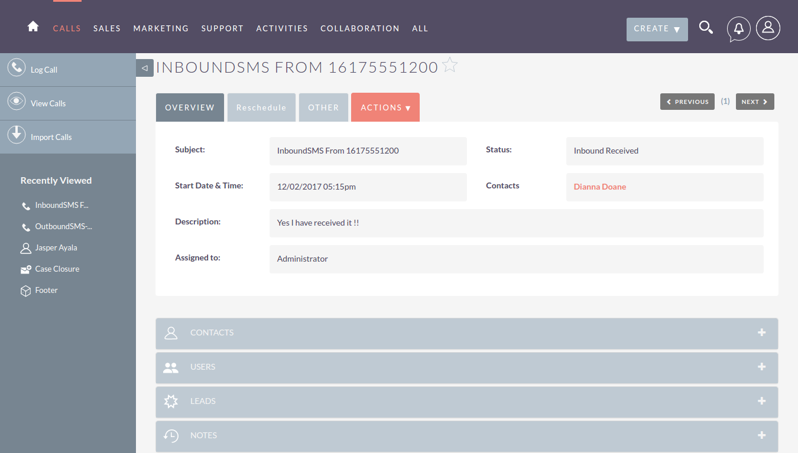Open the global search magnifier
This screenshot has height=453, width=798.
706,27
